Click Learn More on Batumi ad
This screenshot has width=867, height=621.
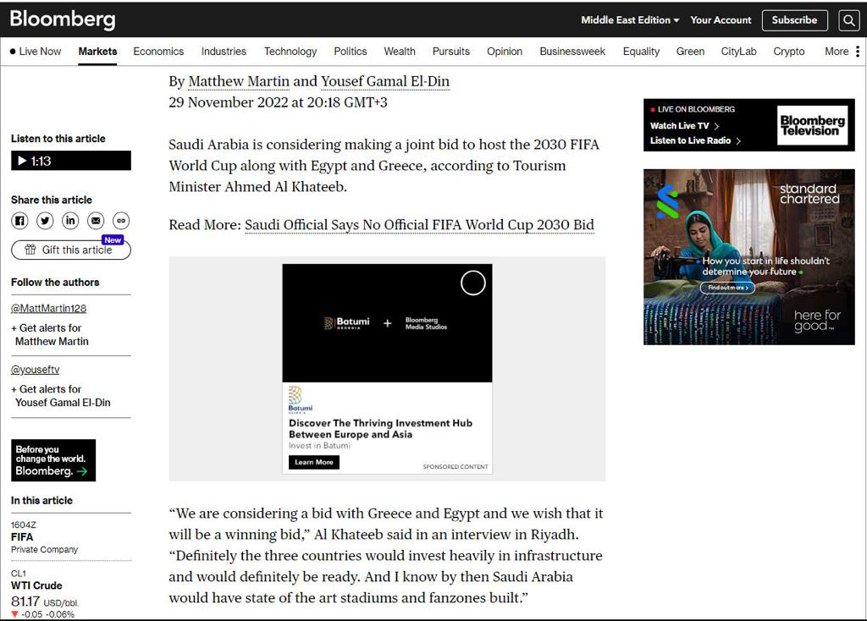pos(313,462)
